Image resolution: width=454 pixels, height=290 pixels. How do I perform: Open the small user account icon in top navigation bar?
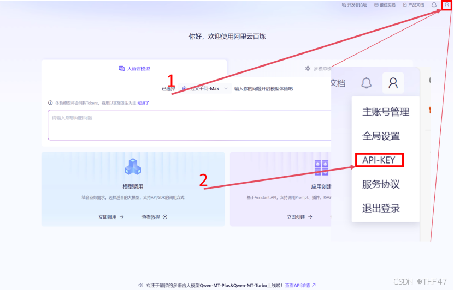tap(447, 5)
